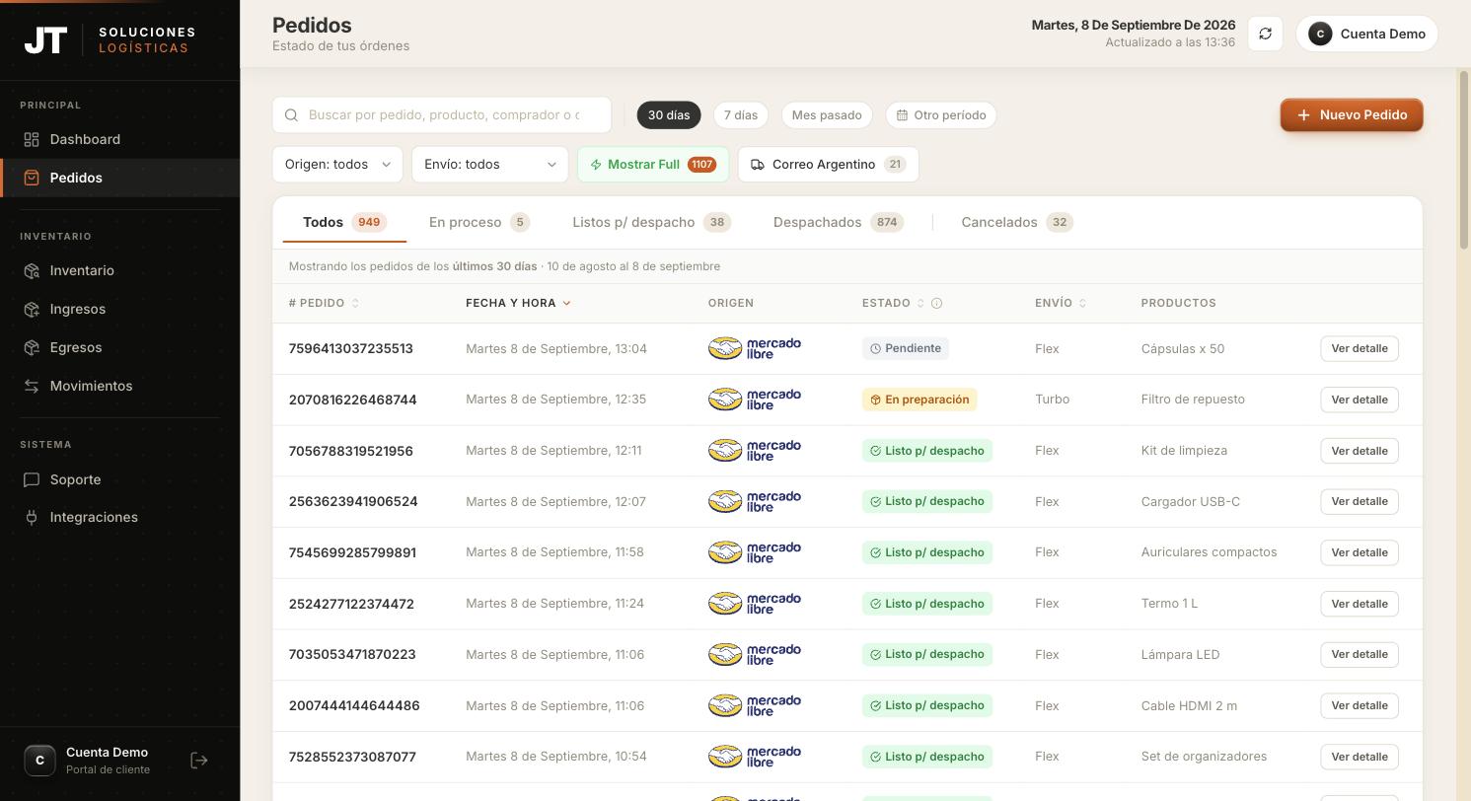Switch to the Despachados tab
This screenshot has width=1471, height=801.
tap(839, 222)
